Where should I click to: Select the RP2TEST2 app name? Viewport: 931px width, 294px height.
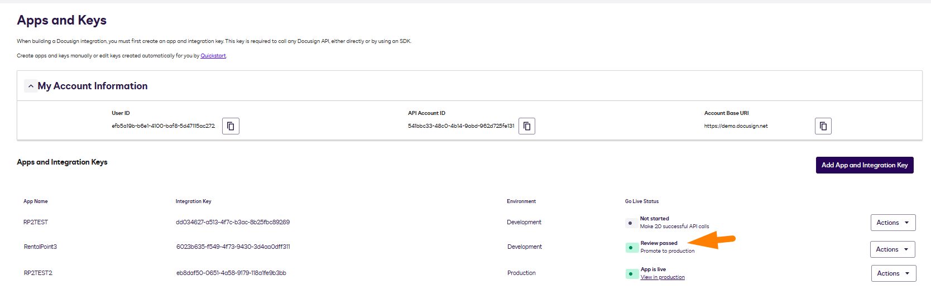pos(38,273)
